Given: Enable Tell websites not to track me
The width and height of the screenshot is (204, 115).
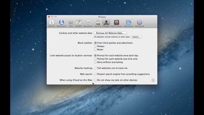Looking at the screenshot, I should point(95,68).
